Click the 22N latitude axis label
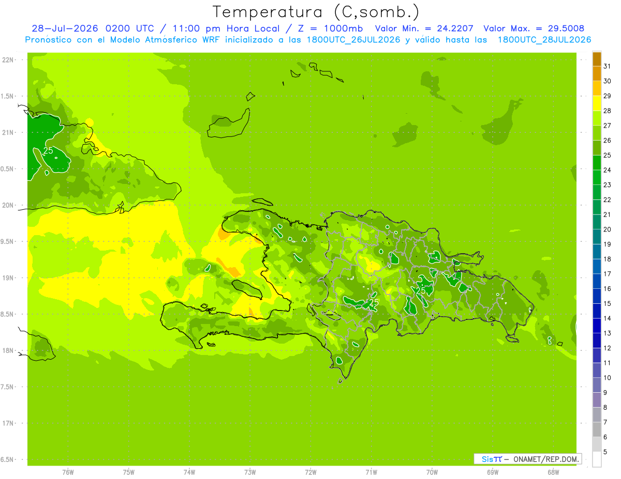Screen dimensions: 621x479 (x=8, y=60)
